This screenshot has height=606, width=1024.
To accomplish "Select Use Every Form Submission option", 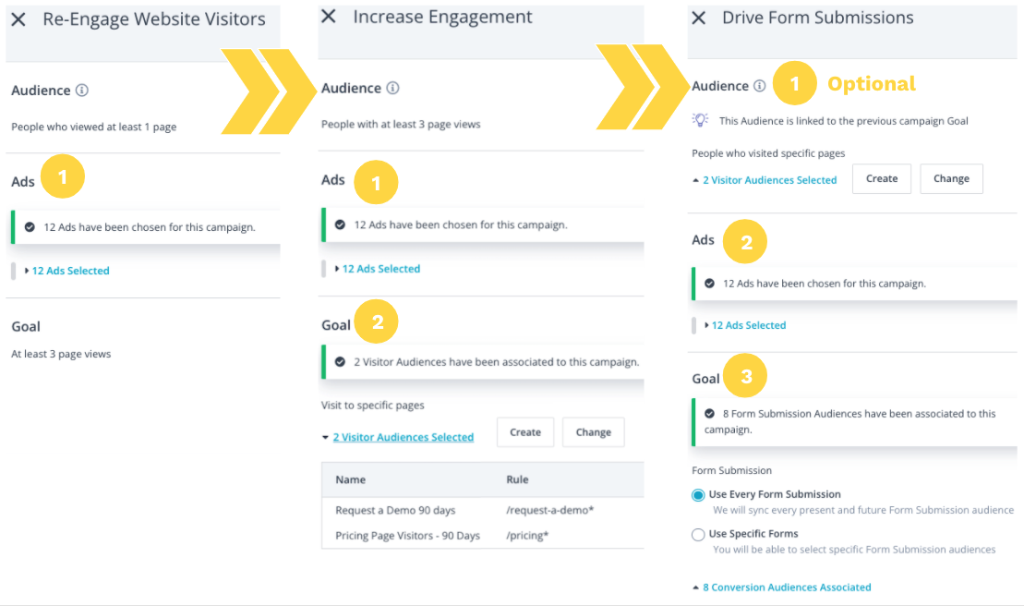I will click(x=698, y=495).
